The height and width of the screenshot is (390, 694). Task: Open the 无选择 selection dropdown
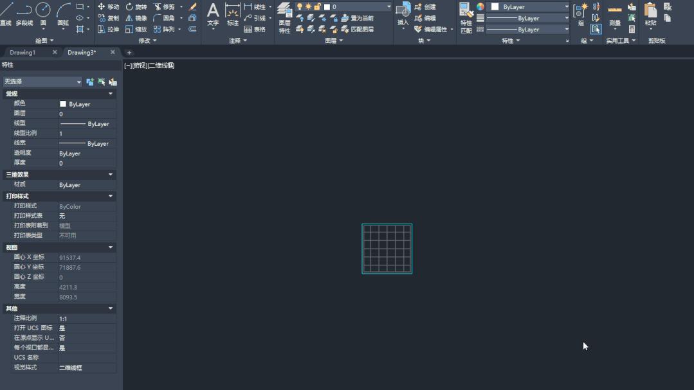pos(42,82)
